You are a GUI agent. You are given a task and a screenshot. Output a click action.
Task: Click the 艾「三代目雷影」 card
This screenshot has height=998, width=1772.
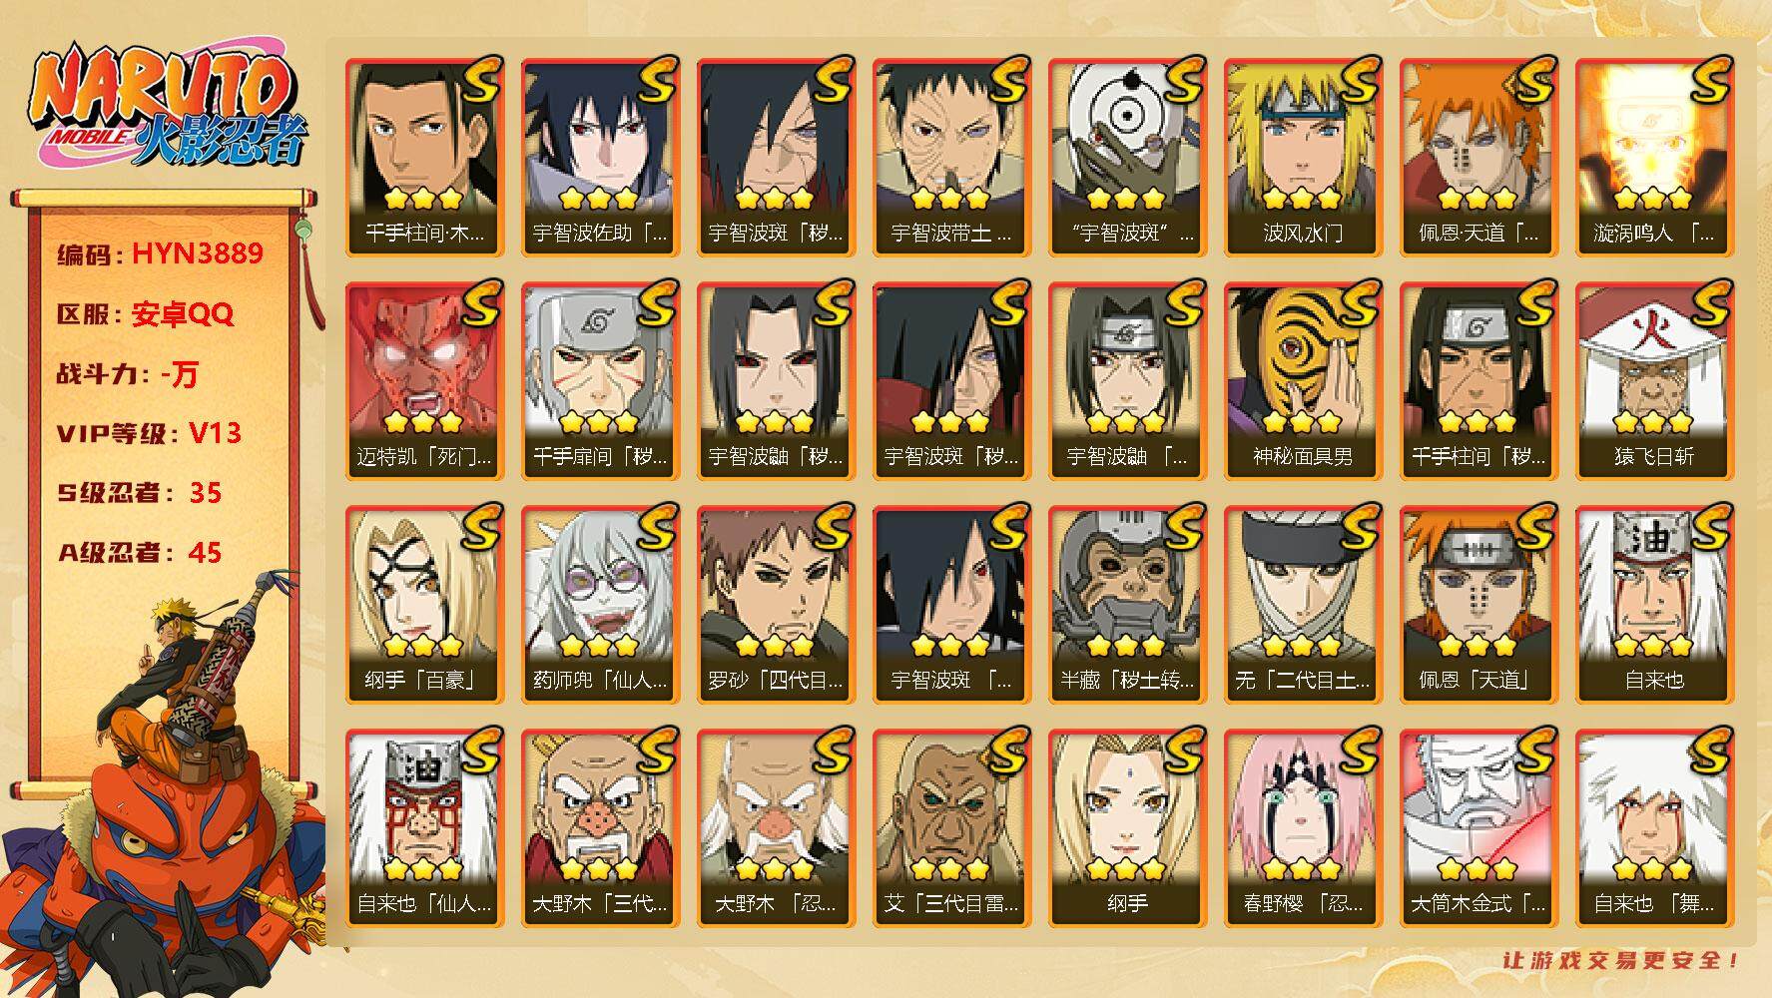951,828
